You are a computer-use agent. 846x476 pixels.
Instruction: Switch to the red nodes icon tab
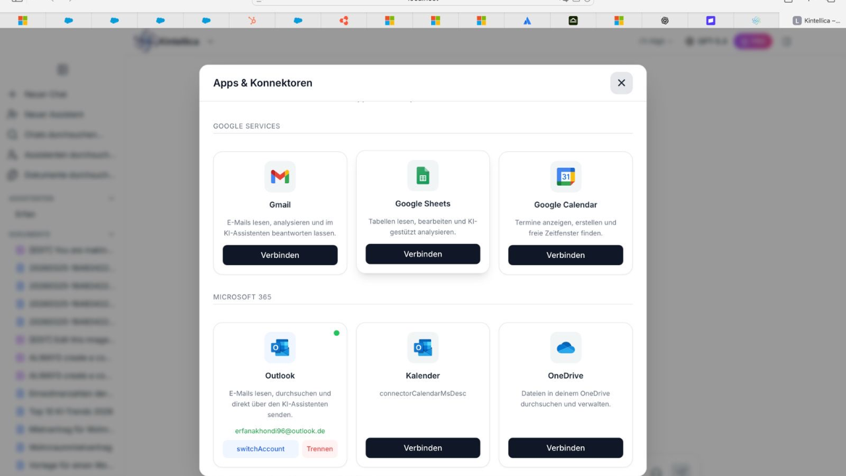coord(344,20)
